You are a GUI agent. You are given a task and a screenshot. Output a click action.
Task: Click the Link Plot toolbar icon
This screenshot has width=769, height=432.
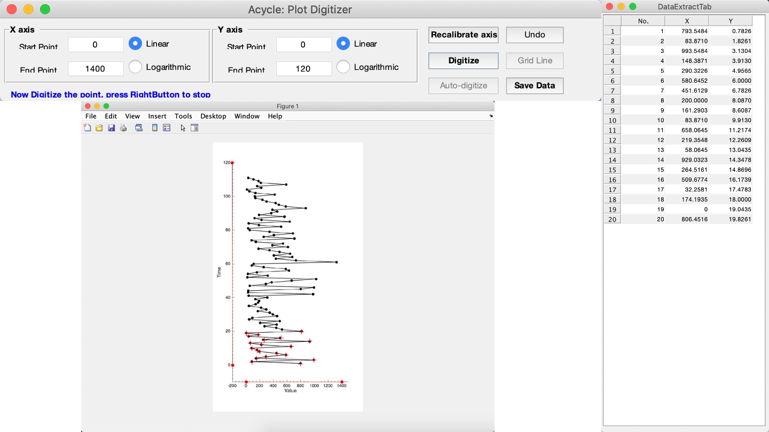(139, 128)
